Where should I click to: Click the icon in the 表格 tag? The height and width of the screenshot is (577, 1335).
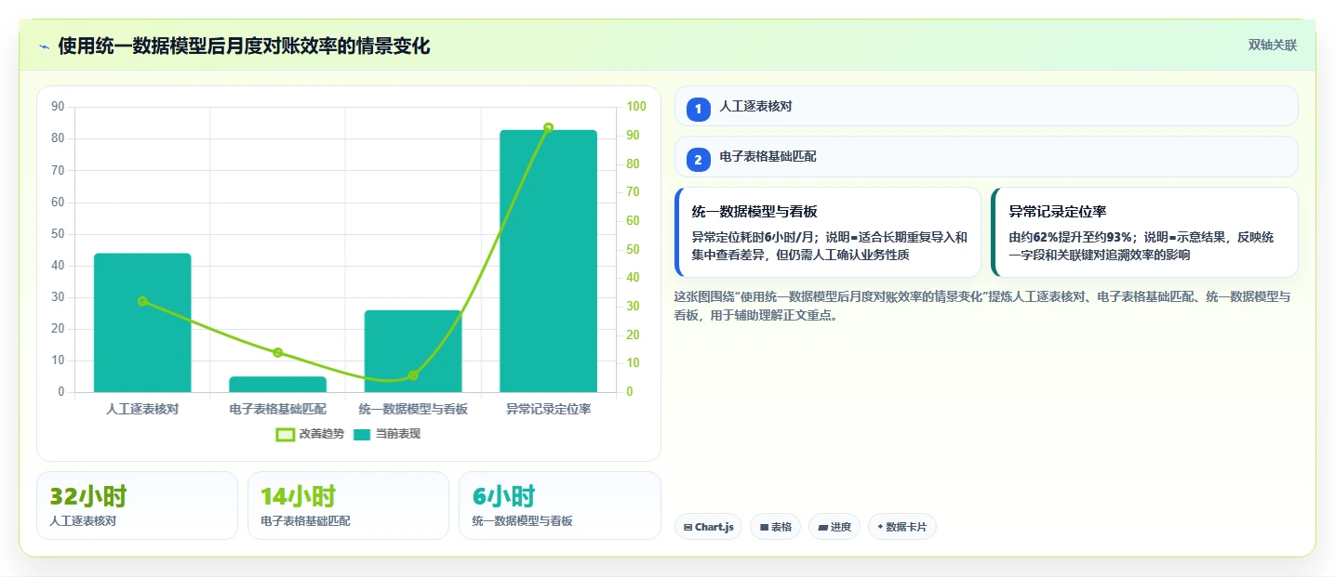[764, 528]
